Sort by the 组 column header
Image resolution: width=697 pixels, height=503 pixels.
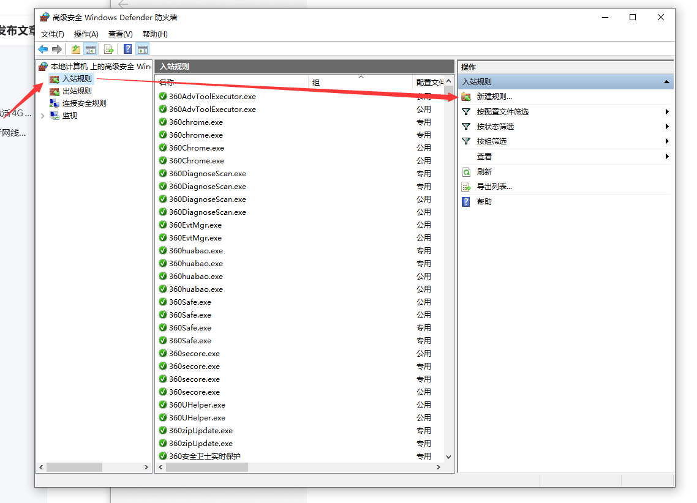pos(361,82)
